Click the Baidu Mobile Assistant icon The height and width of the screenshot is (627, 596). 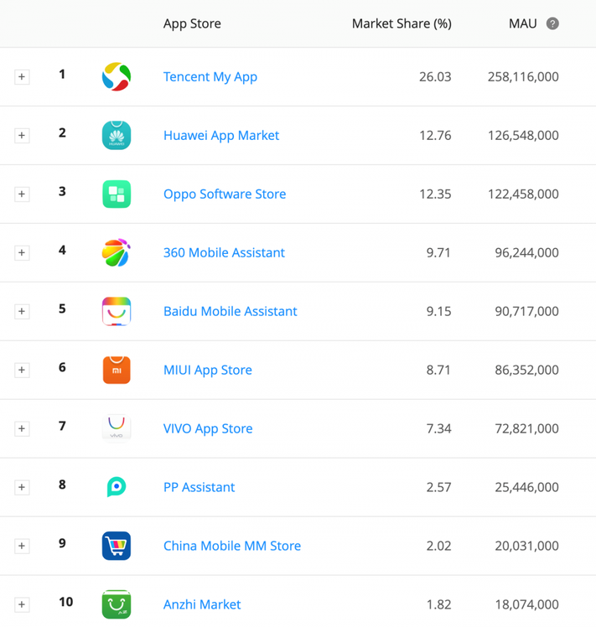117,312
